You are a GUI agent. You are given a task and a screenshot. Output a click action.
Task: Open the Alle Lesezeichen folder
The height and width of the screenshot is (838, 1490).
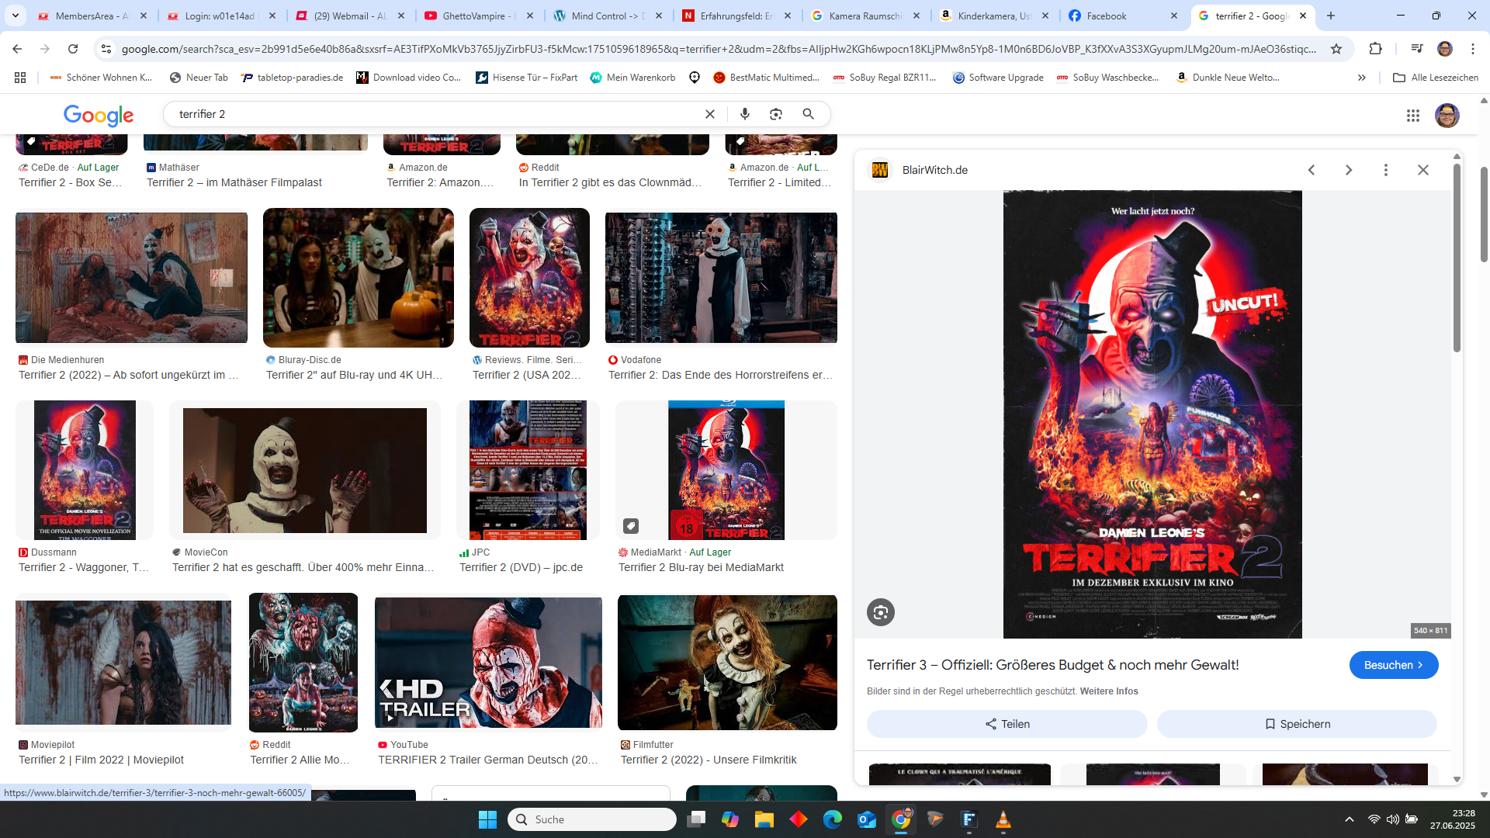[1436, 78]
